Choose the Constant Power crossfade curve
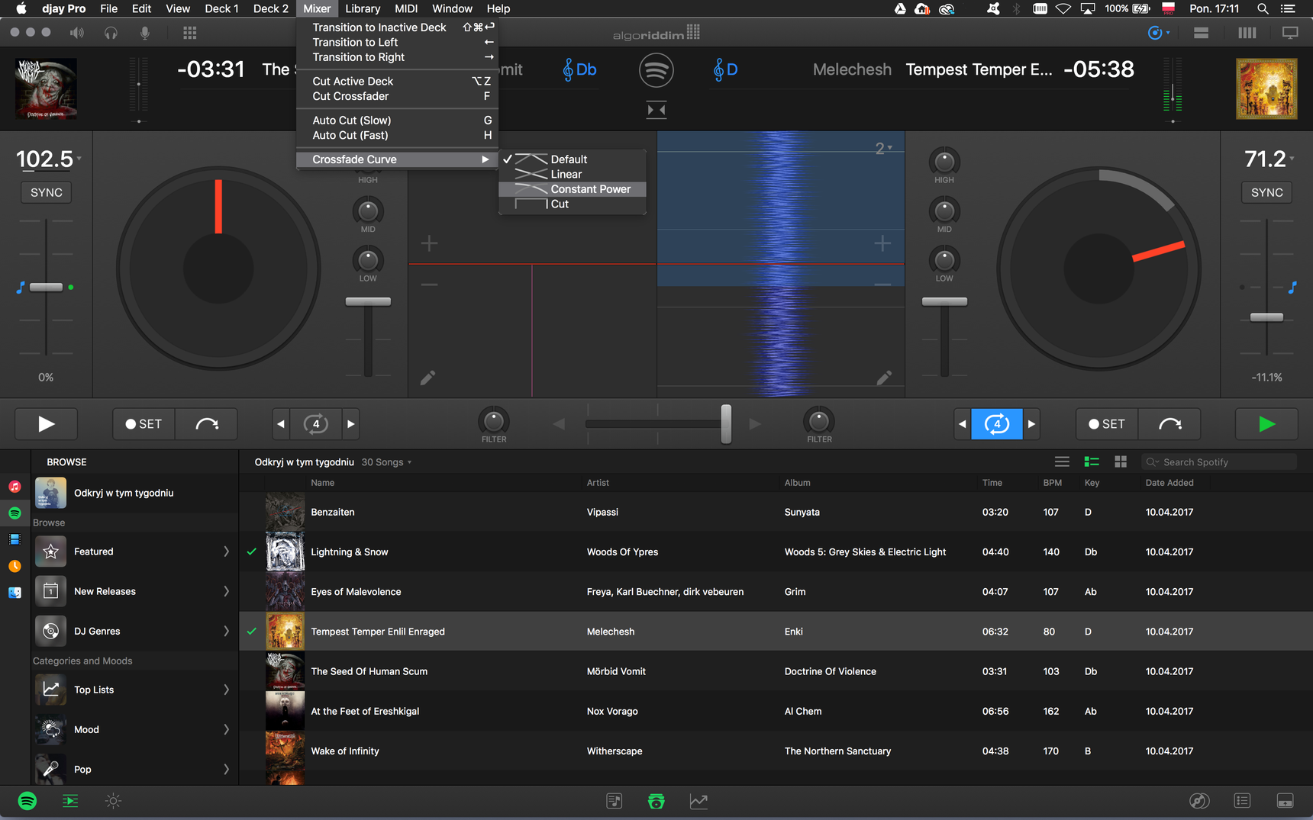This screenshot has height=820, width=1313. (x=573, y=189)
